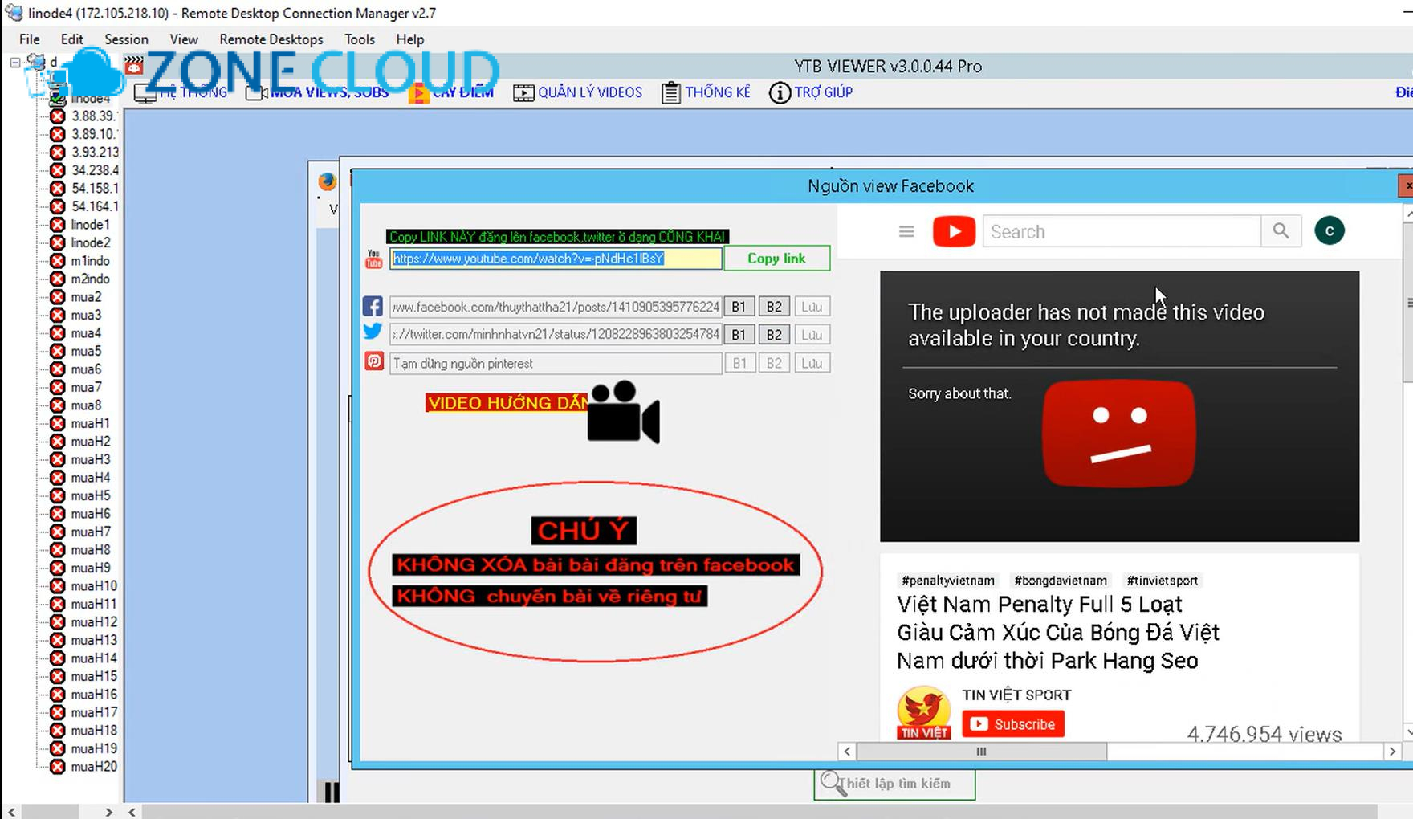1413x819 pixels.
Task: Select linode1 in the server tree
Action: [x=89, y=224]
